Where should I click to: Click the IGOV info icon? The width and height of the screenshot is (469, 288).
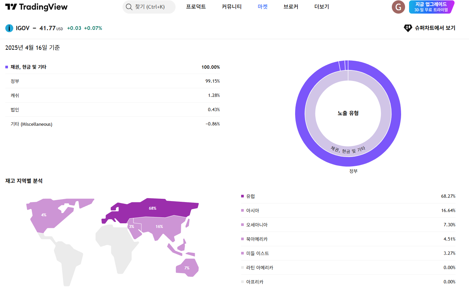[9, 28]
